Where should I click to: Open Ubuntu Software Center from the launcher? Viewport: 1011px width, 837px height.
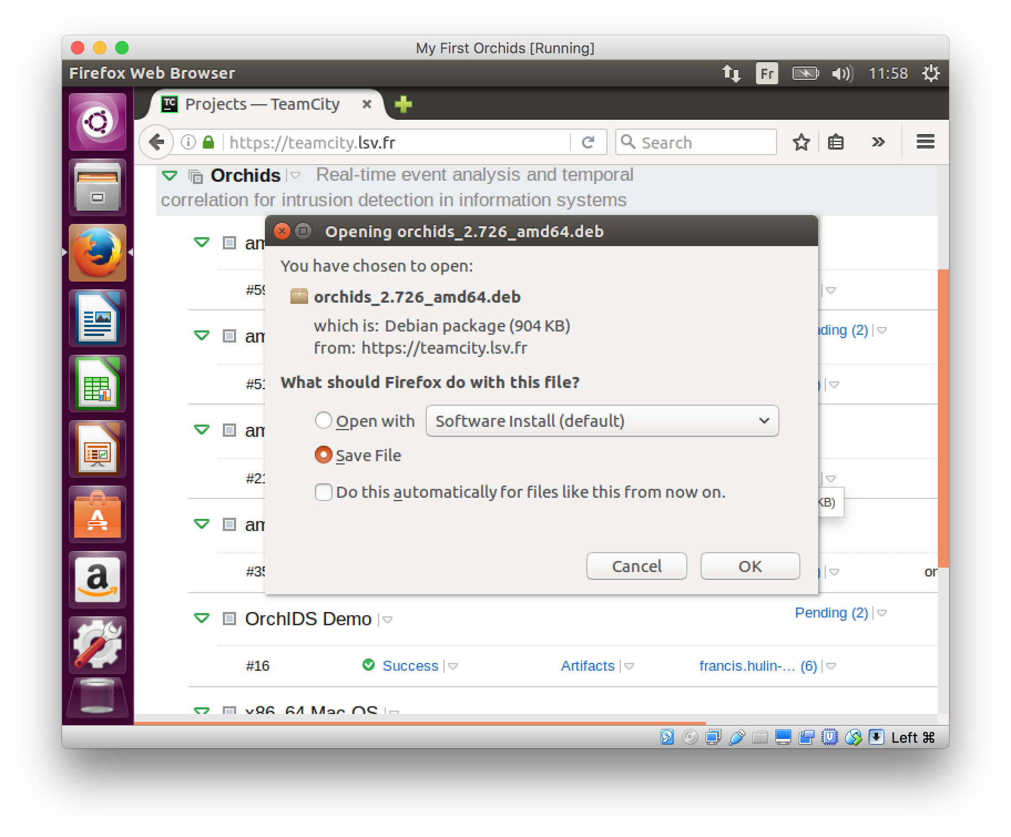(98, 515)
